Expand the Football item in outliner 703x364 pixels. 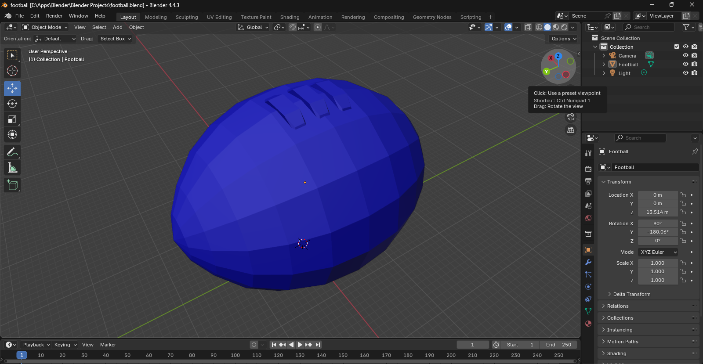click(x=604, y=65)
